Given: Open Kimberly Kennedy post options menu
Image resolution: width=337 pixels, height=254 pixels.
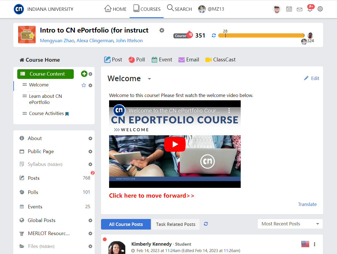Looking at the screenshot, I should 314,244.
